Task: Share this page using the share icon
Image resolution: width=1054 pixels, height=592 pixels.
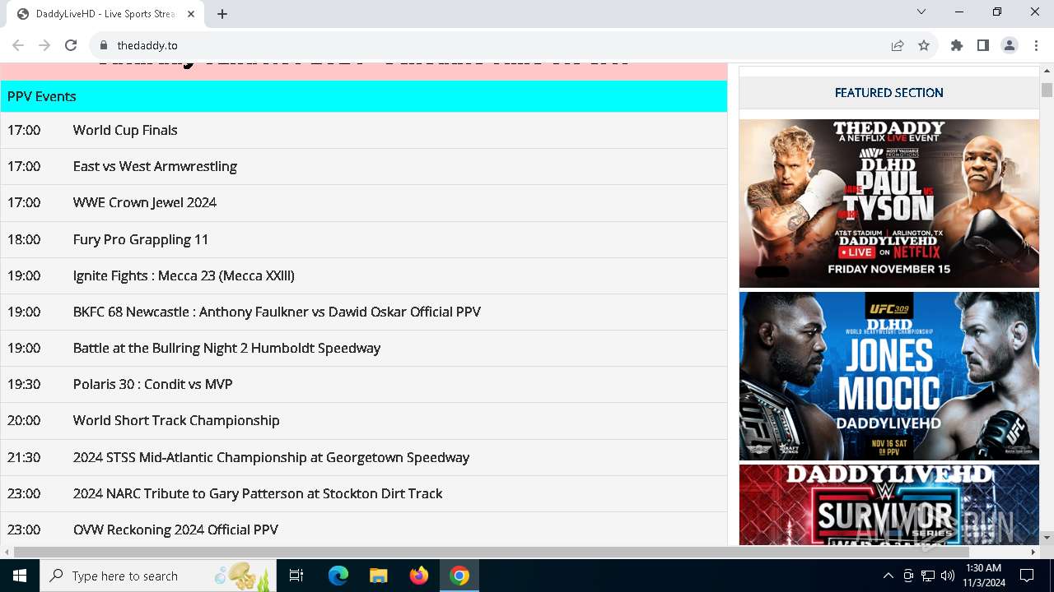Action: tap(898, 45)
